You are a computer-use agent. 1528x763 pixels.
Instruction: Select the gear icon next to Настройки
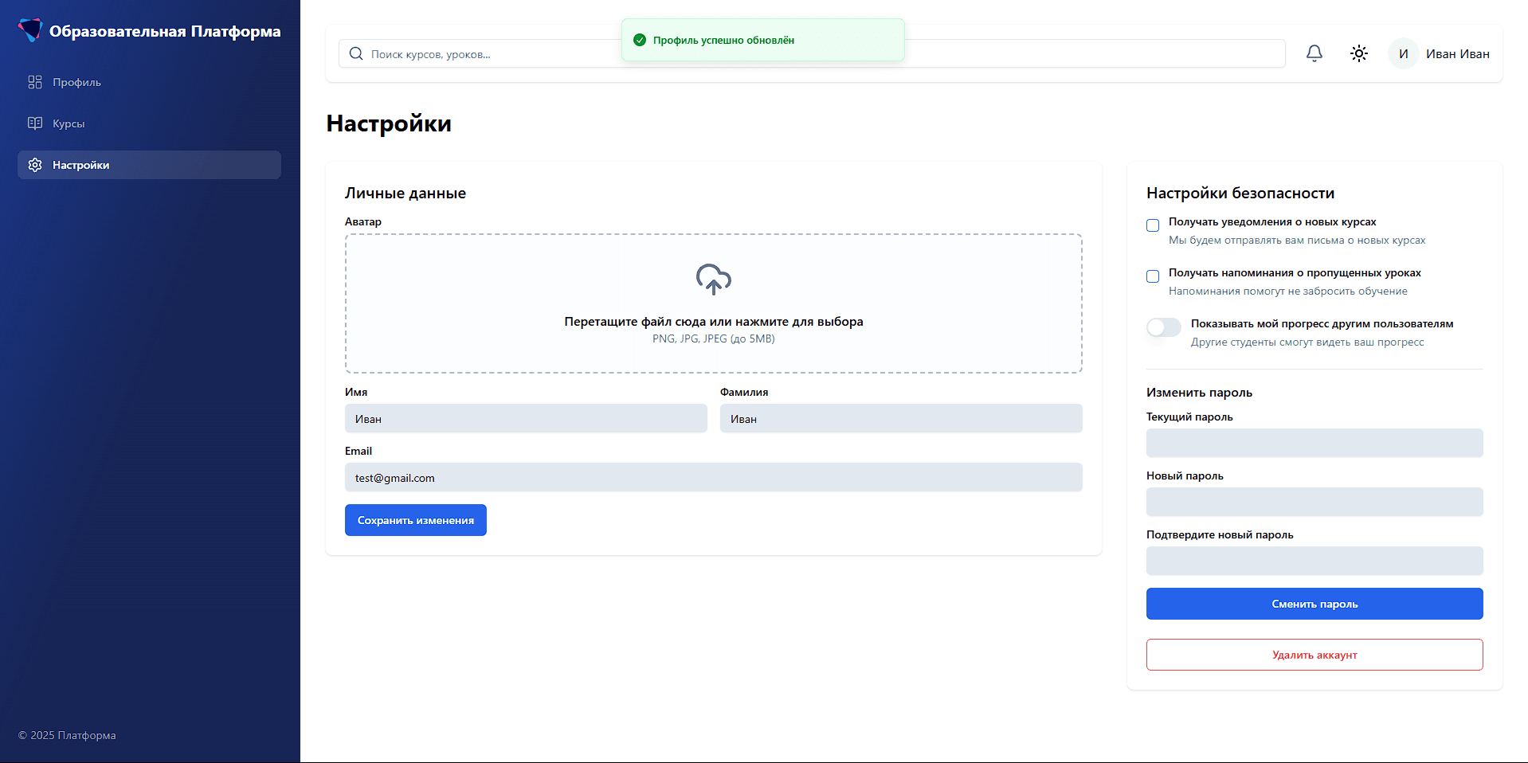35,165
